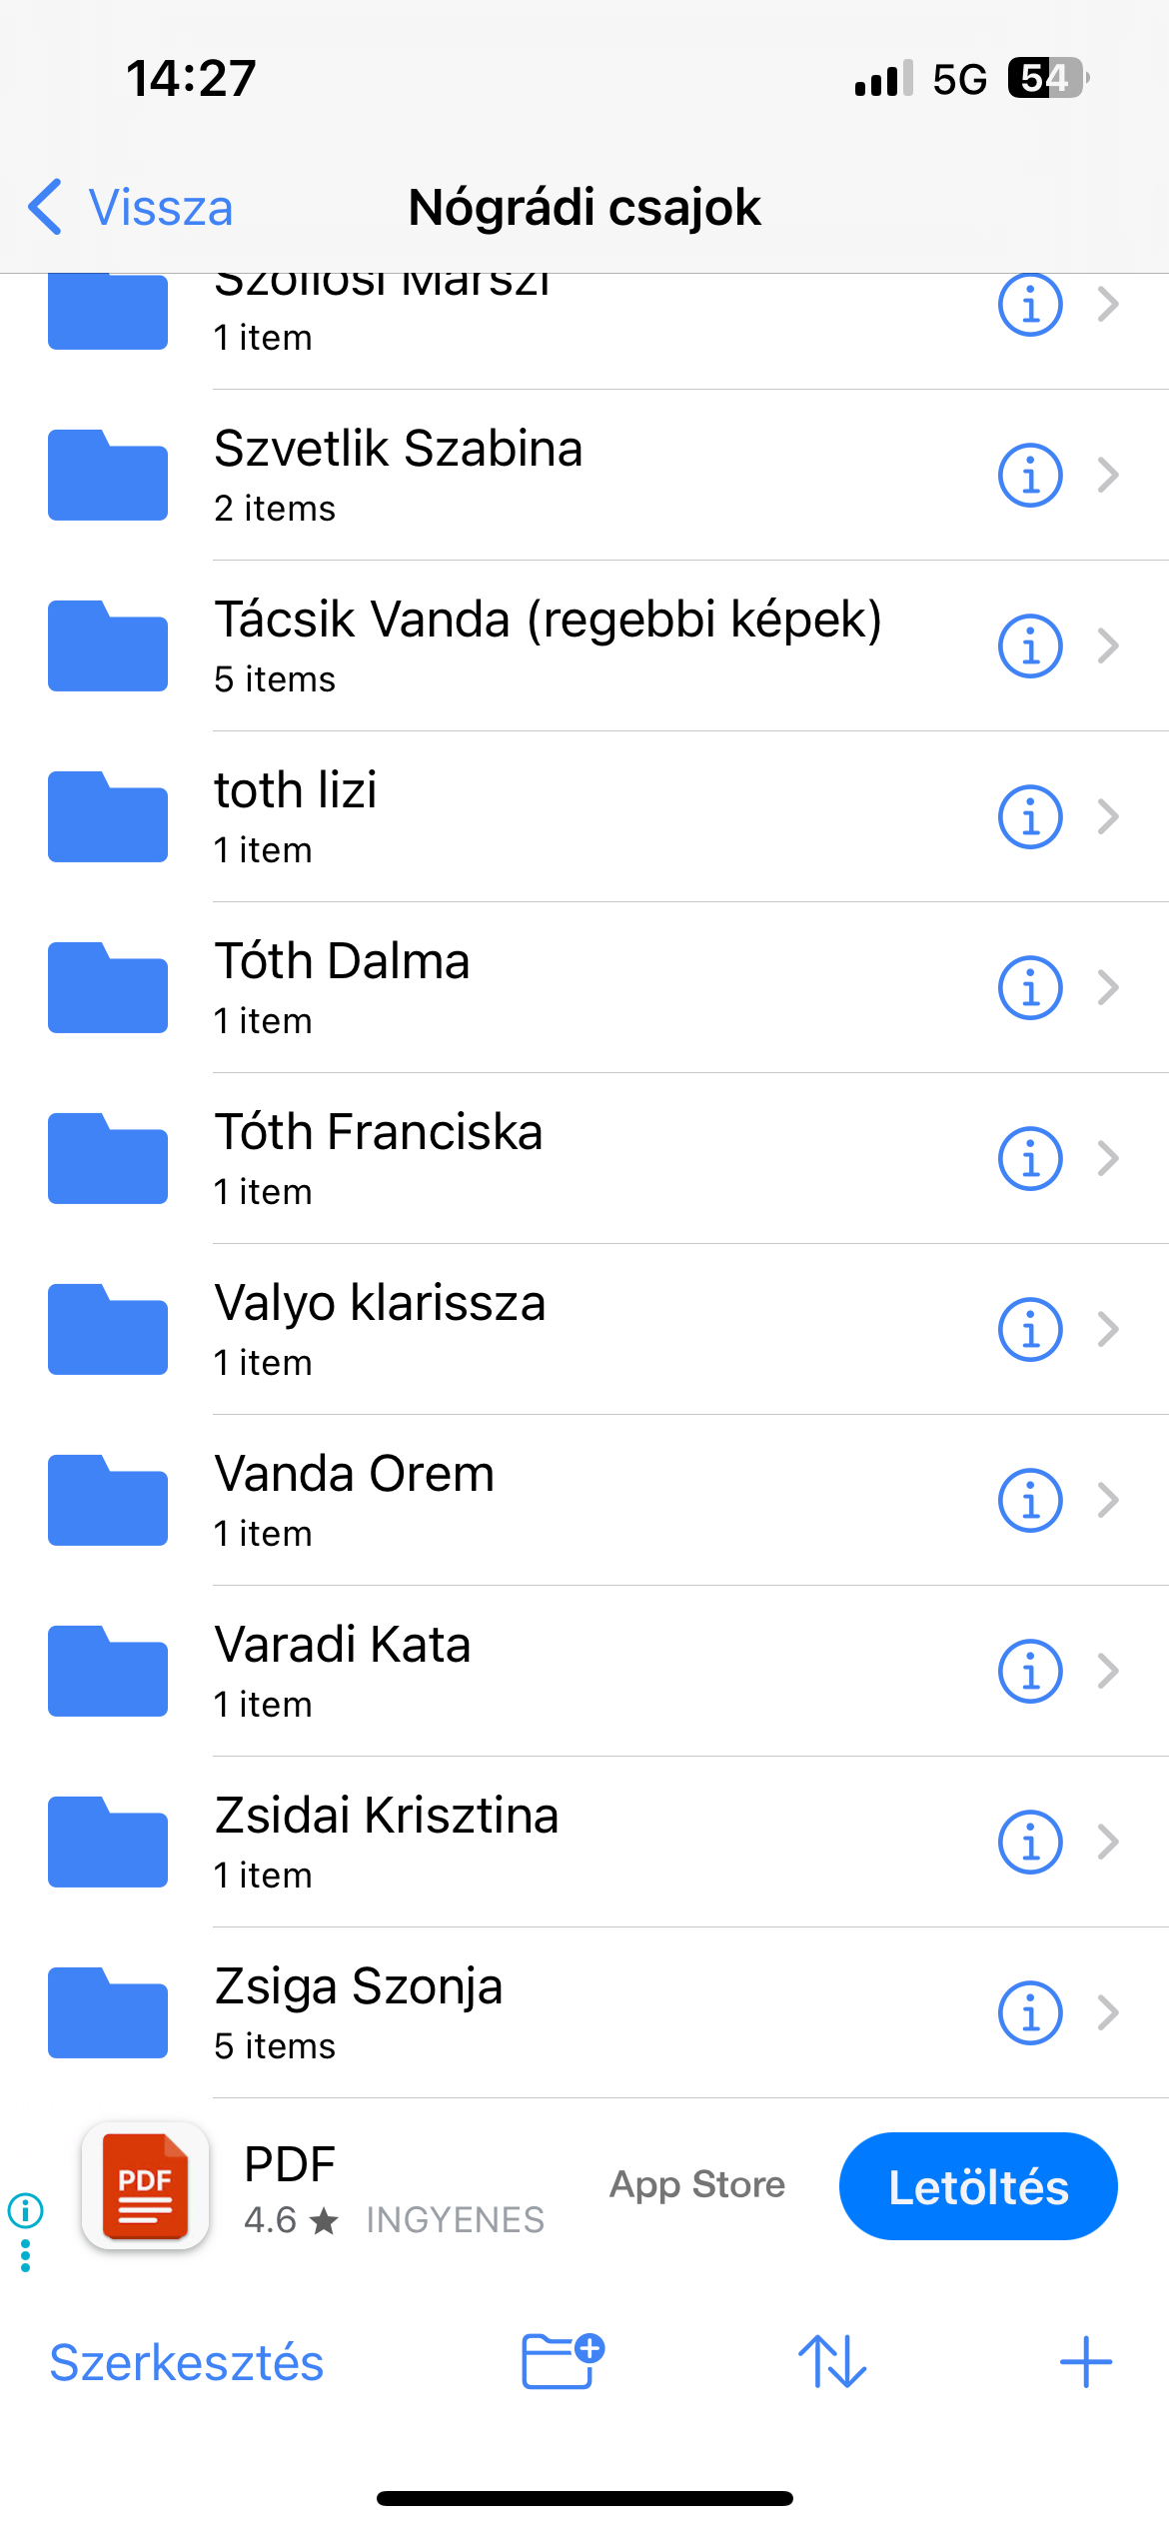
Task: Tap the plus add icon
Action: tap(1085, 2361)
